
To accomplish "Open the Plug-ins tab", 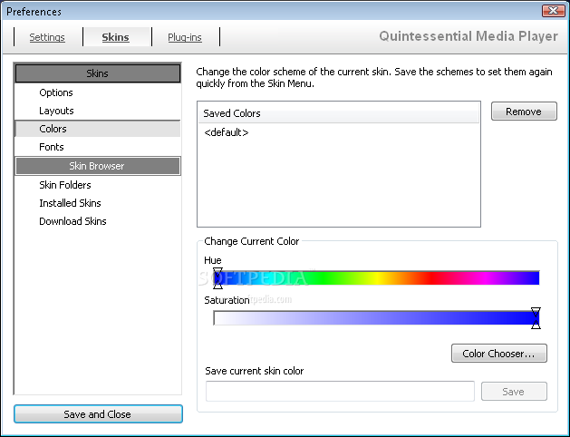I will click(185, 37).
